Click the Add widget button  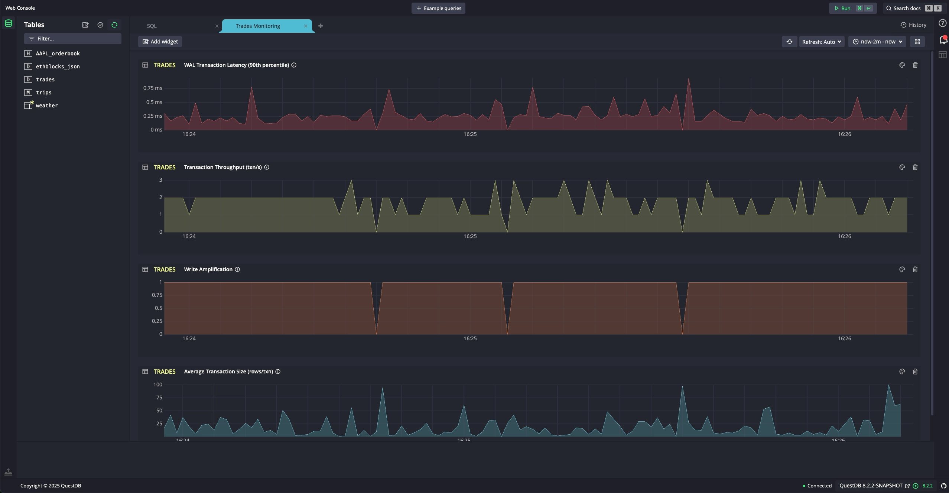[161, 42]
